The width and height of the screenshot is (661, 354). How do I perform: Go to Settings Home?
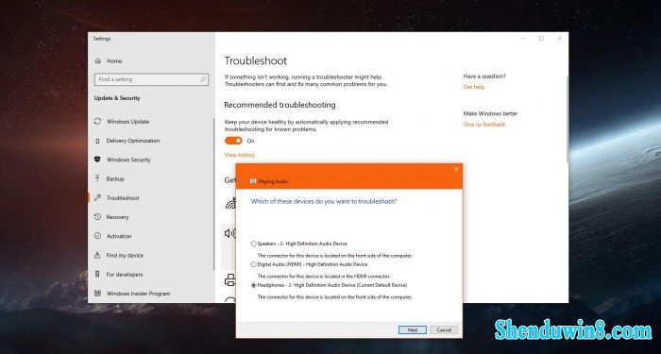pos(114,61)
